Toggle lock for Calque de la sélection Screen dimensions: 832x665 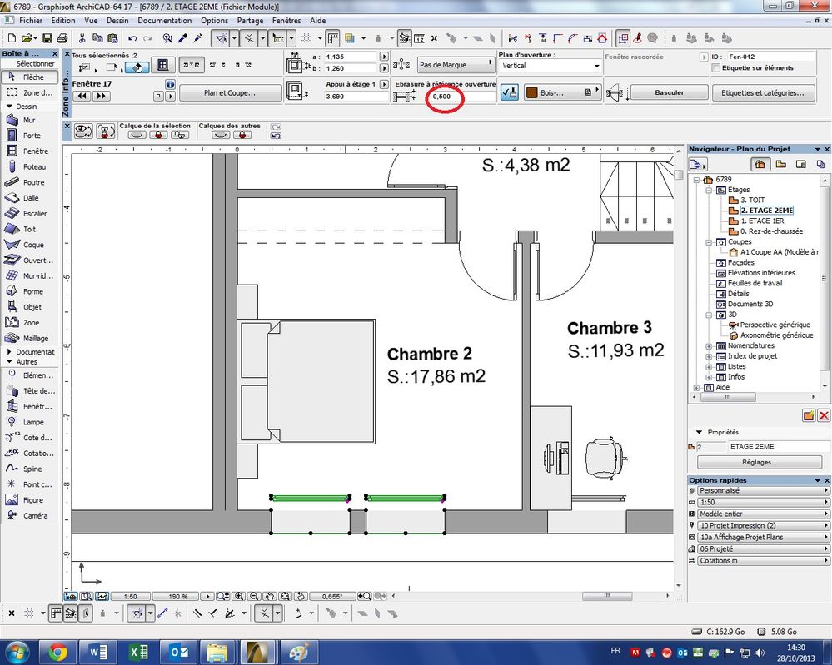coord(160,134)
